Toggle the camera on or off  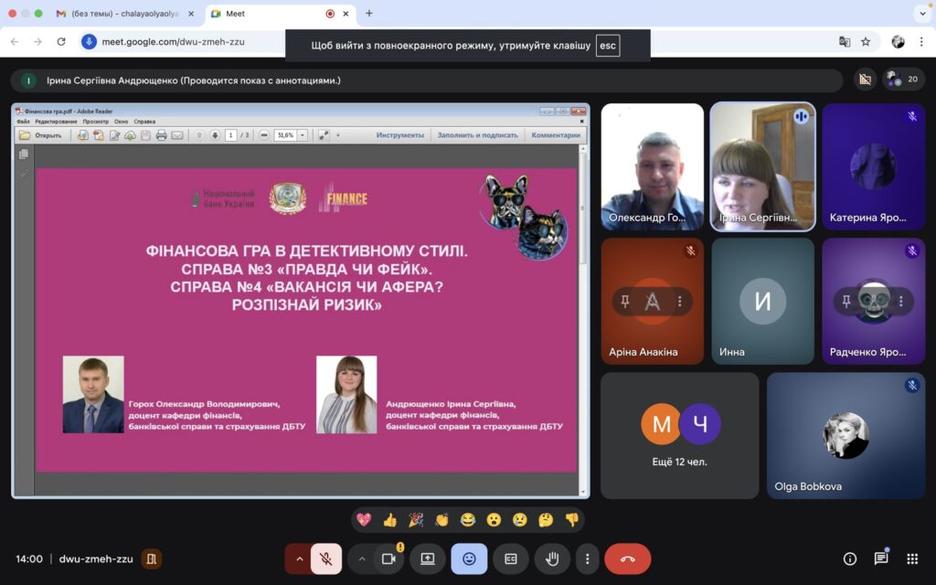(388, 558)
